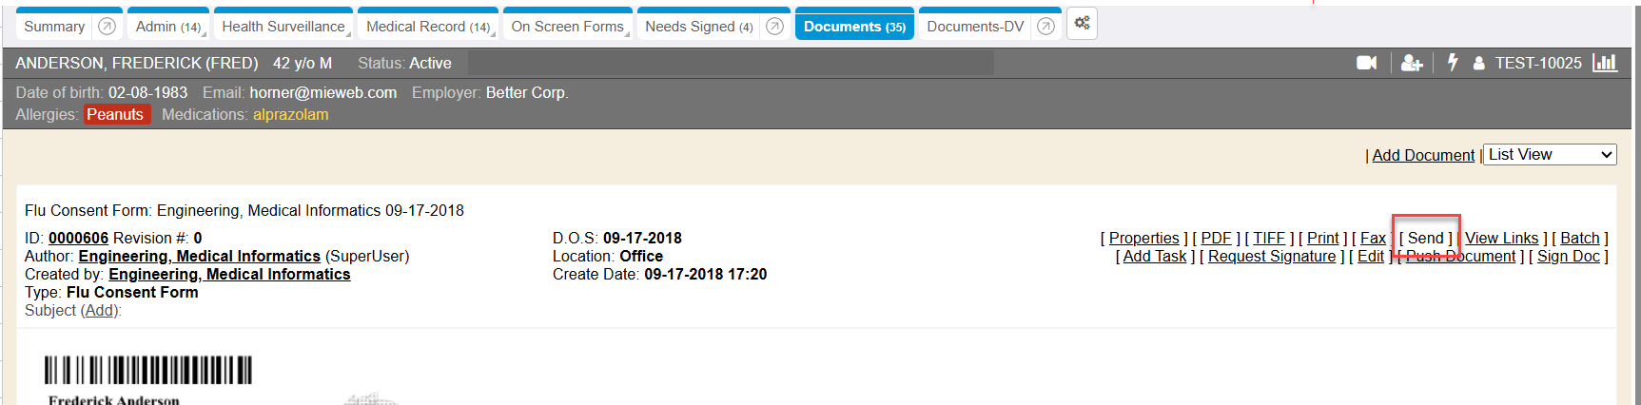Viewport: 1641px width, 405px height.
Task: Open the List View dropdown
Action: (1550, 155)
